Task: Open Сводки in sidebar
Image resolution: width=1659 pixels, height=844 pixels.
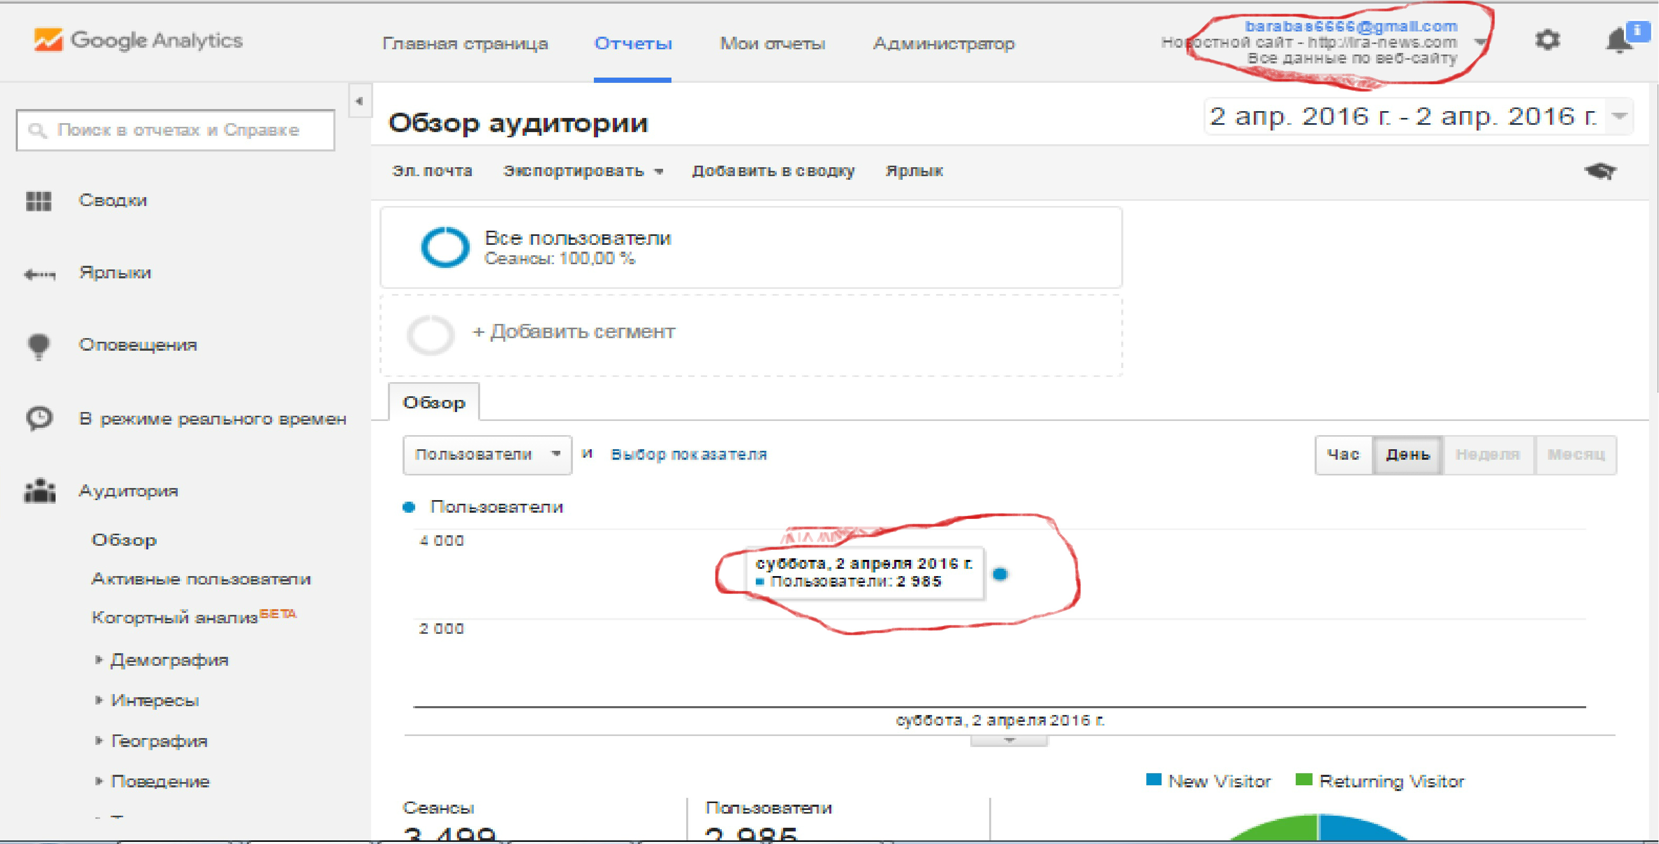Action: point(113,200)
